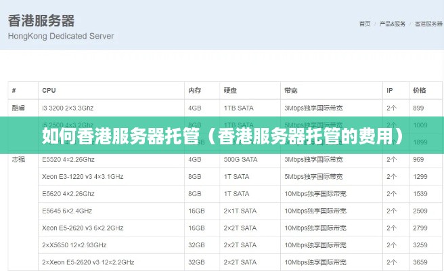
Task: Click the price 1299
Action: click(x=420, y=177)
